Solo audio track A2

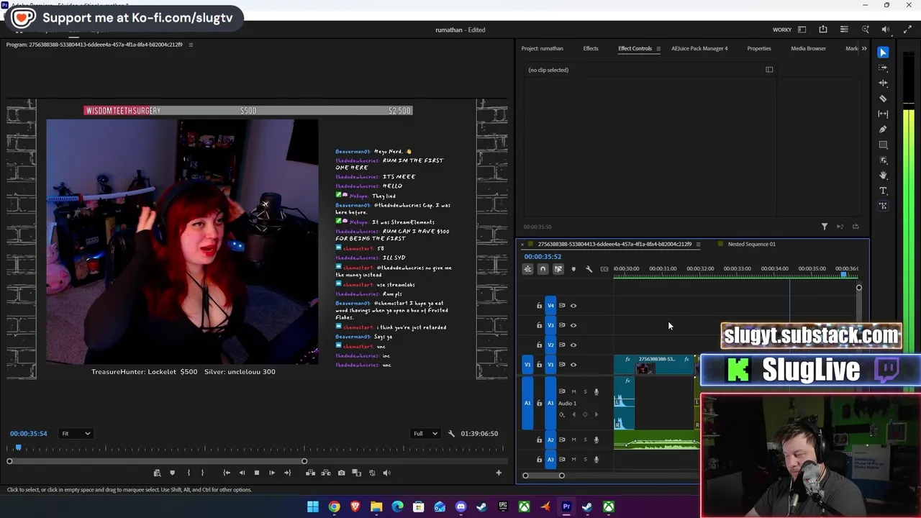(585, 440)
